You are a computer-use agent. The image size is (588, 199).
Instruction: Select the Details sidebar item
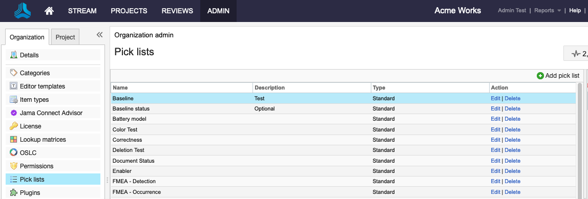pos(53,55)
